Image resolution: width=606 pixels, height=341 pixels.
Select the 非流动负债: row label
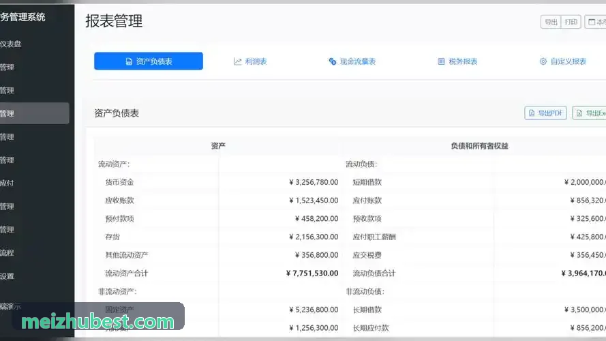[x=365, y=291]
